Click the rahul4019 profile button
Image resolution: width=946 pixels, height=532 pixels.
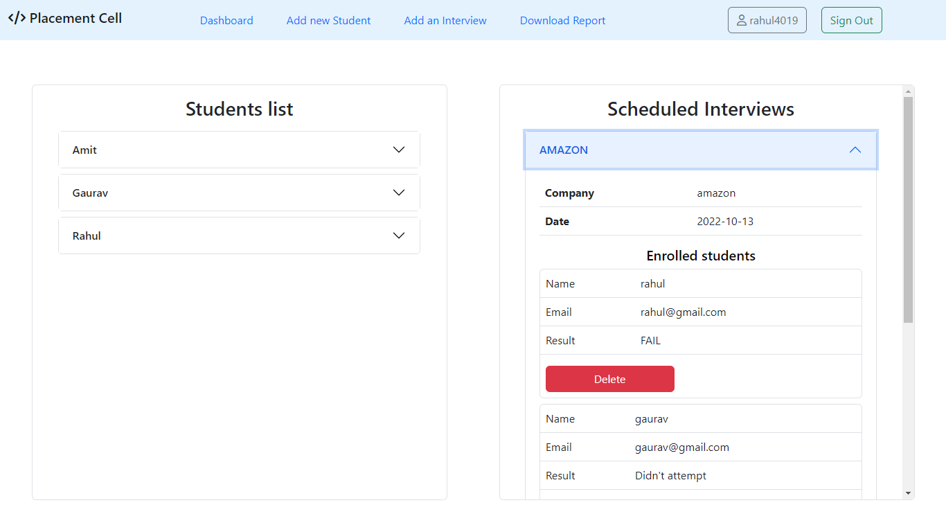click(x=767, y=21)
